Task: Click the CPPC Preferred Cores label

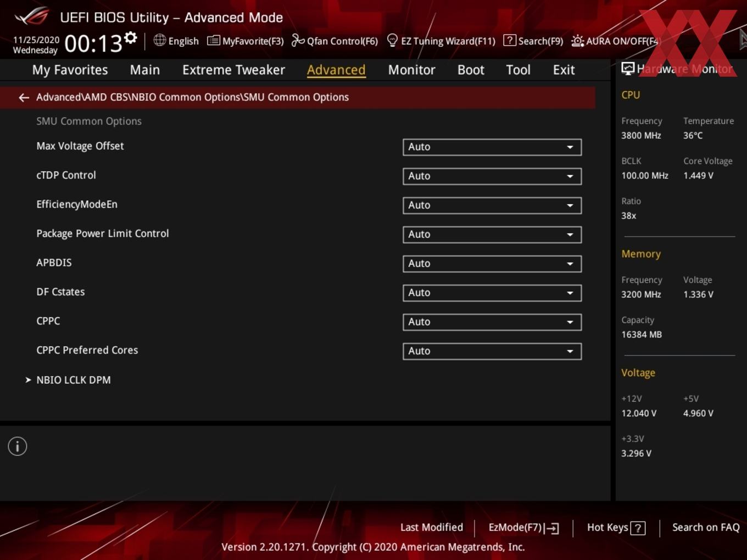Action: coord(87,350)
